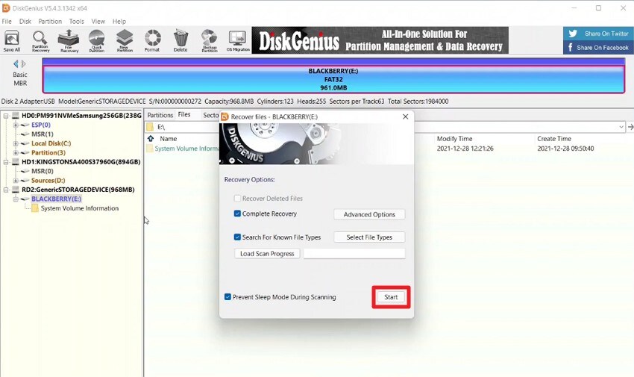Click the BLACKBERRY(E:) FAT32 partition bar
Viewport: 634px width, 377px height.
[333, 79]
